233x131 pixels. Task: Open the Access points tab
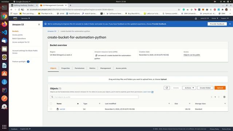coord(121,68)
